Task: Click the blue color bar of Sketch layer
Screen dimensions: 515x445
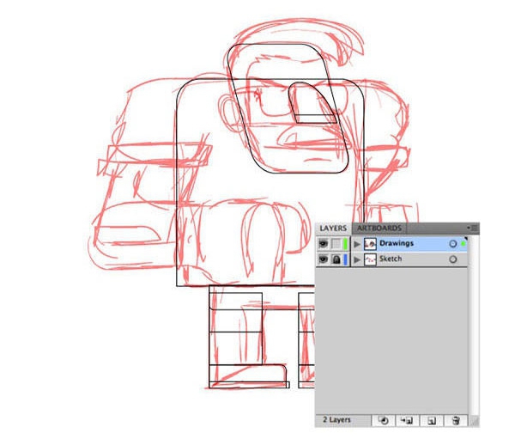Action: [345, 259]
